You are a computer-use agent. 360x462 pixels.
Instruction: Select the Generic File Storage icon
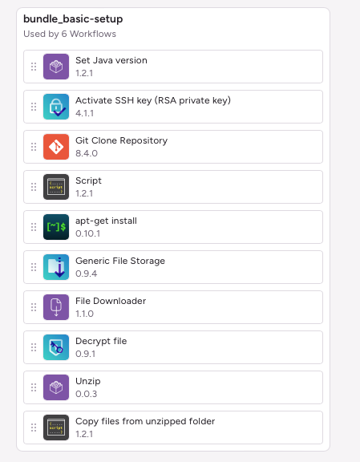(x=56, y=267)
